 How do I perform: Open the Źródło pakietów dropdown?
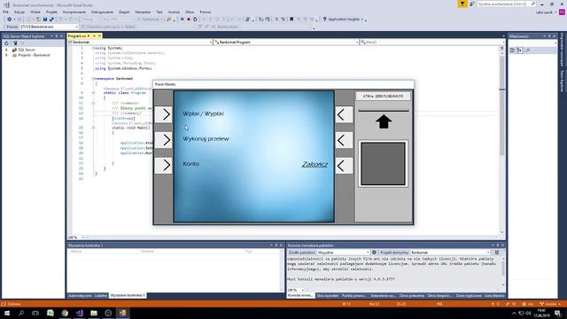343,253
